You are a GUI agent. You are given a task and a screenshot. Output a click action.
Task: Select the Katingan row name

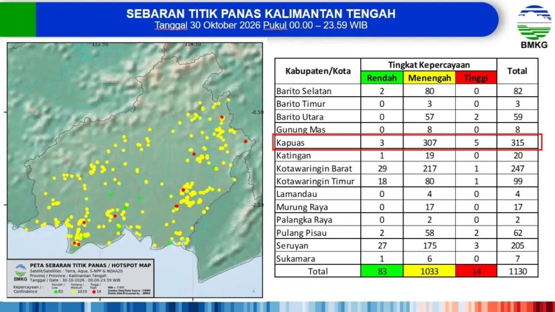294,156
